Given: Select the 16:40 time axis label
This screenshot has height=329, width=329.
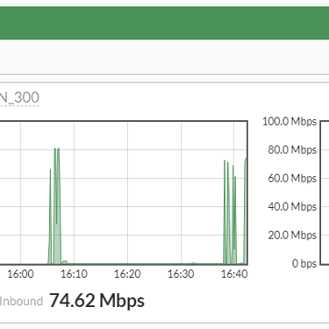Looking at the screenshot, I should point(234,275).
